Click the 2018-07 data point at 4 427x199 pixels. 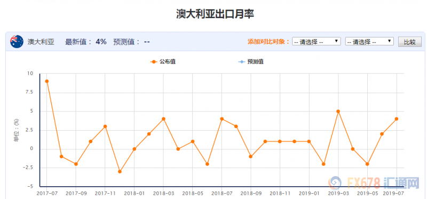point(222,119)
